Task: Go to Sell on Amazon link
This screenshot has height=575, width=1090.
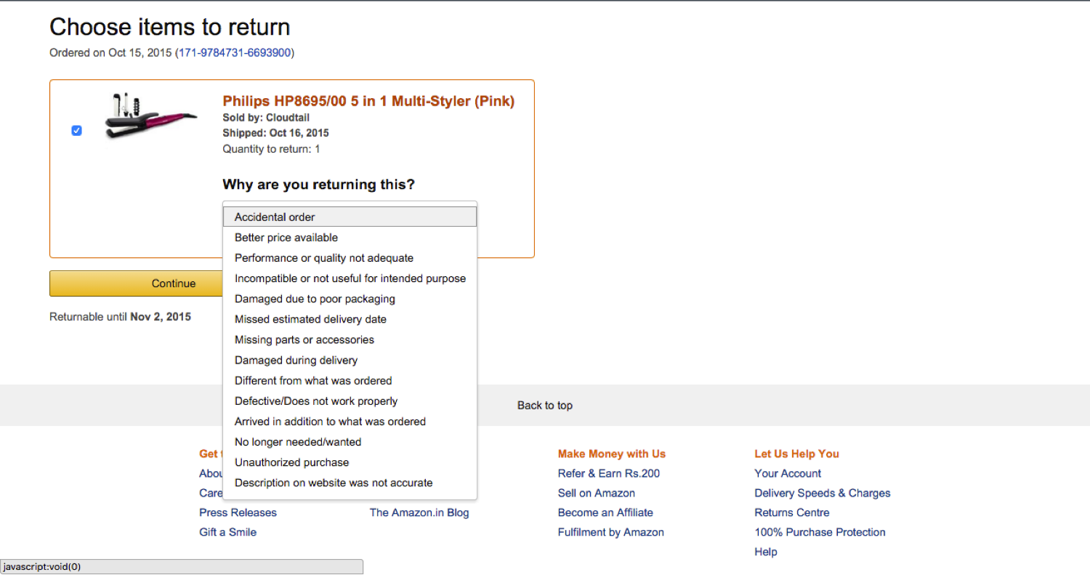Action: (597, 493)
